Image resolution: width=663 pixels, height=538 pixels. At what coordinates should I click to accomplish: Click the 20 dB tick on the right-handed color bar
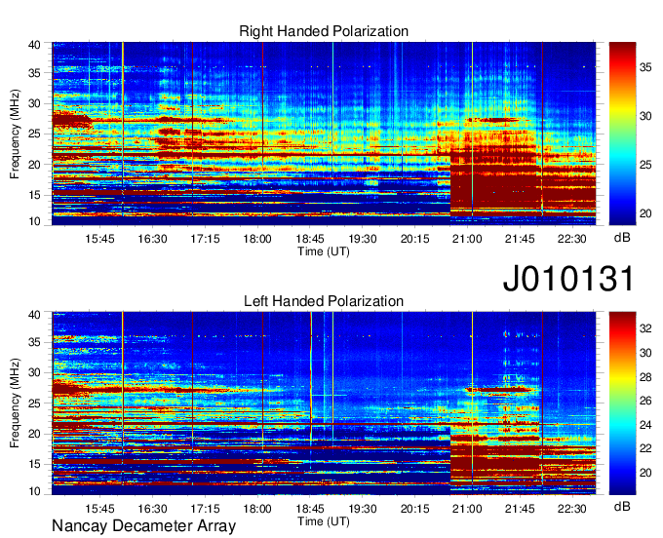pyautogui.click(x=645, y=213)
